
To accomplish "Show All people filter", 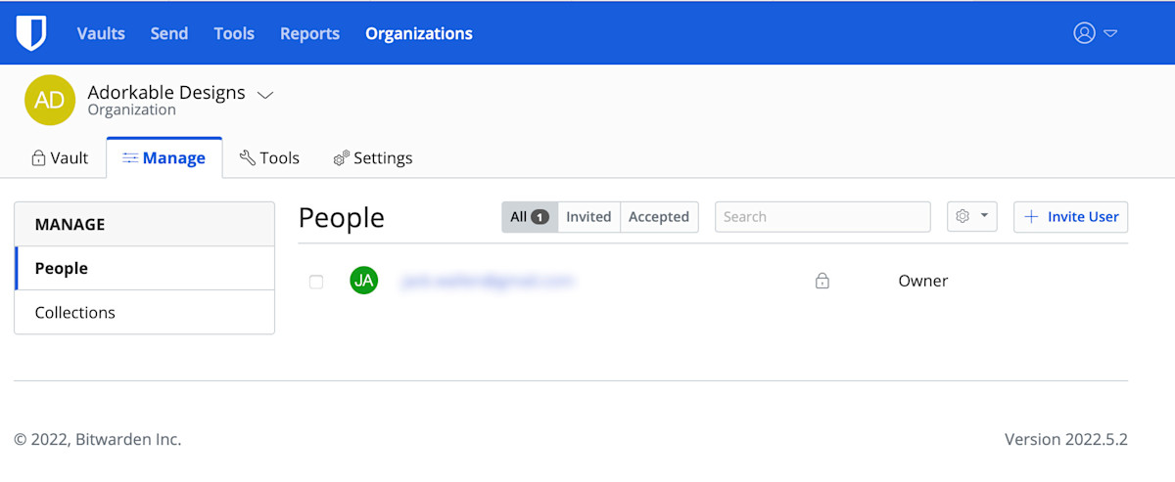I will [x=530, y=217].
